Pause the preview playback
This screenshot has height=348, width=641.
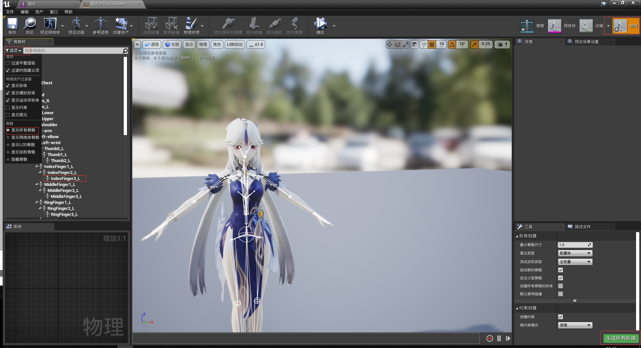point(499,338)
